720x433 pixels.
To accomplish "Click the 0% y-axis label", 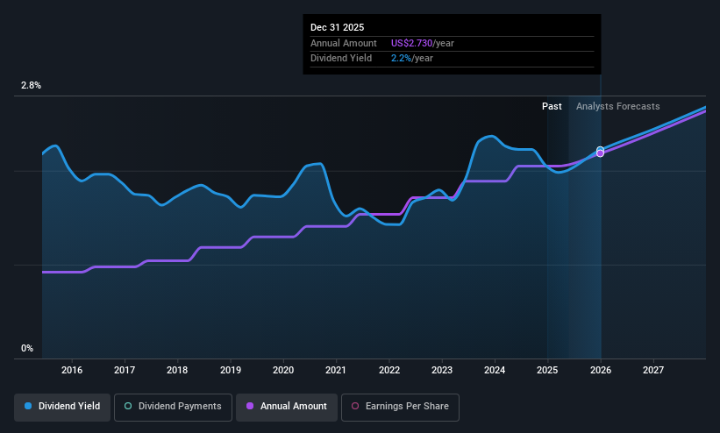I will pos(27,349).
